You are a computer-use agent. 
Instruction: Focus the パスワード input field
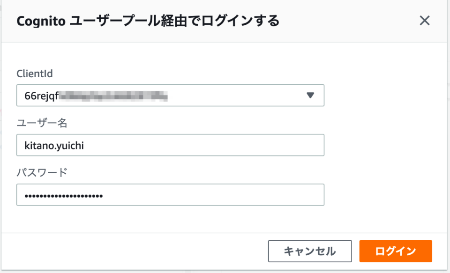[170, 195]
